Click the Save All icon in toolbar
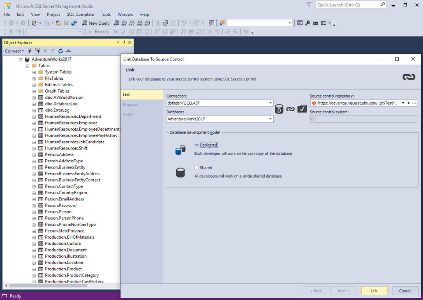The width and height of the screenshot is (423, 300). coord(74,23)
